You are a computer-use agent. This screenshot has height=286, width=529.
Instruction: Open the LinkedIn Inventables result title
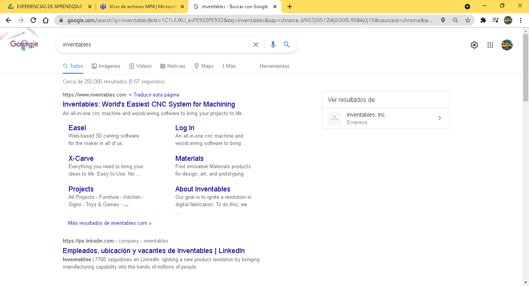coord(154,251)
